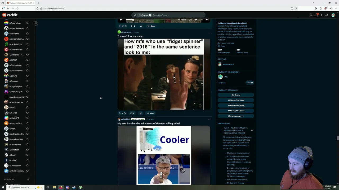This screenshot has width=339, height=190.
Task: Favorite r/Gundam with its star
Action: click(x=27, y=81)
